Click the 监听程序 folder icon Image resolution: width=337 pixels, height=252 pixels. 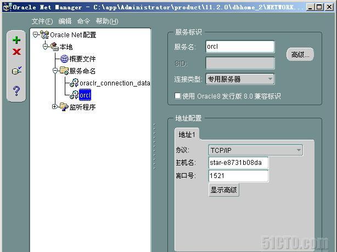[64, 107]
